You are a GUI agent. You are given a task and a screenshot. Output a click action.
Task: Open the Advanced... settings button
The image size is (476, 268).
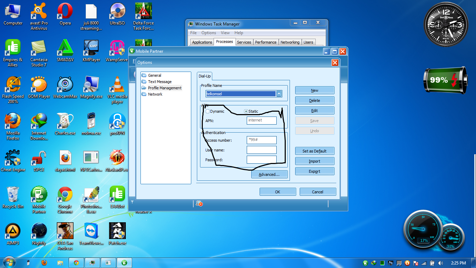pyautogui.click(x=269, y=174)
